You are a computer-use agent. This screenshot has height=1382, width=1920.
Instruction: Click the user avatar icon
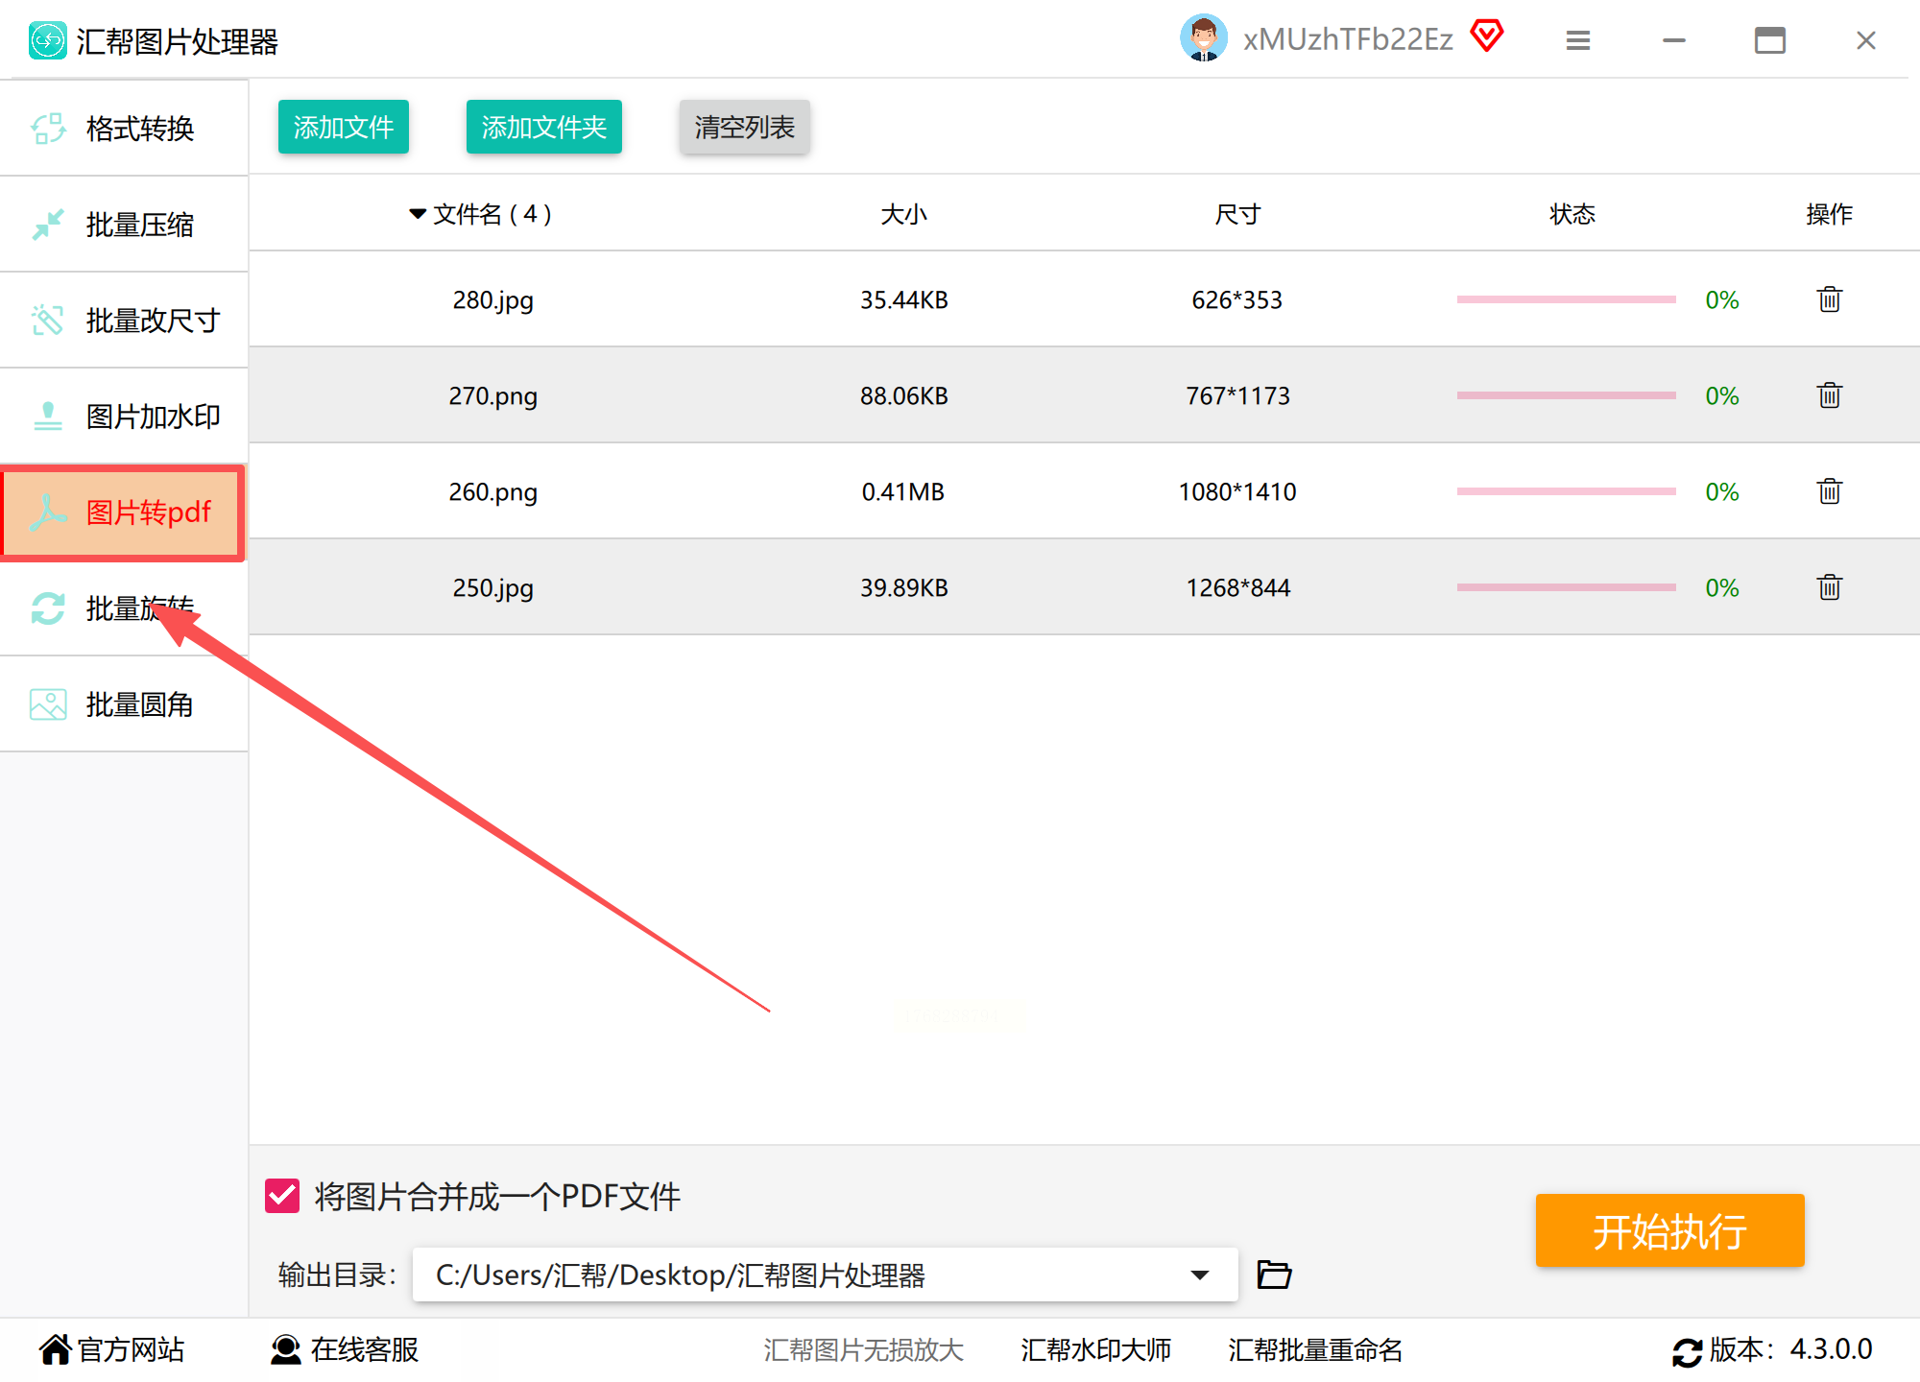1203,38
